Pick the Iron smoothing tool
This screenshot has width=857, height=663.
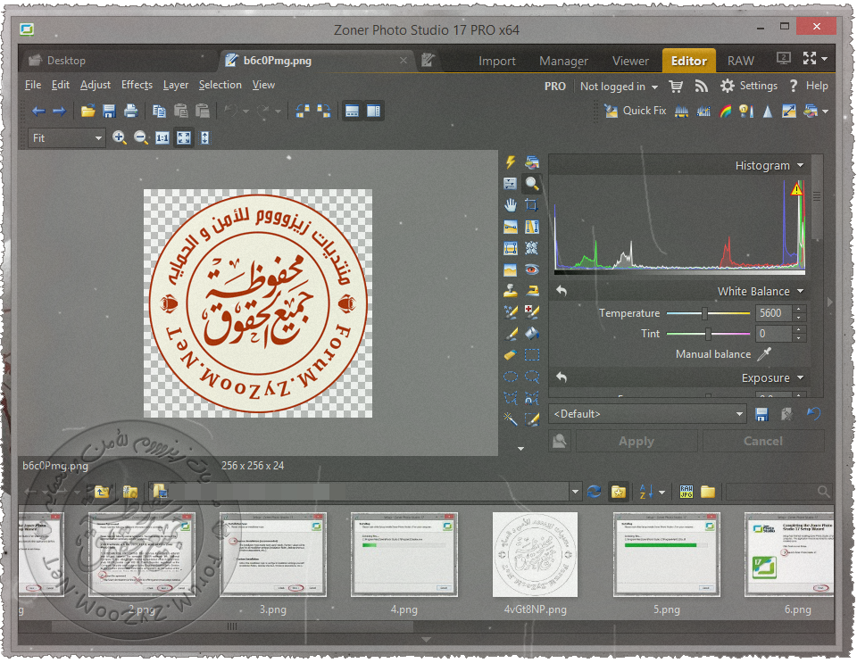pos(532,291)
